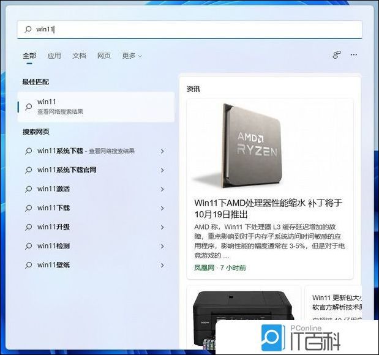Open the win11系统下载官网 suggestion
Image resolution: width=379 pixels, height=355 pixels.
96,170
